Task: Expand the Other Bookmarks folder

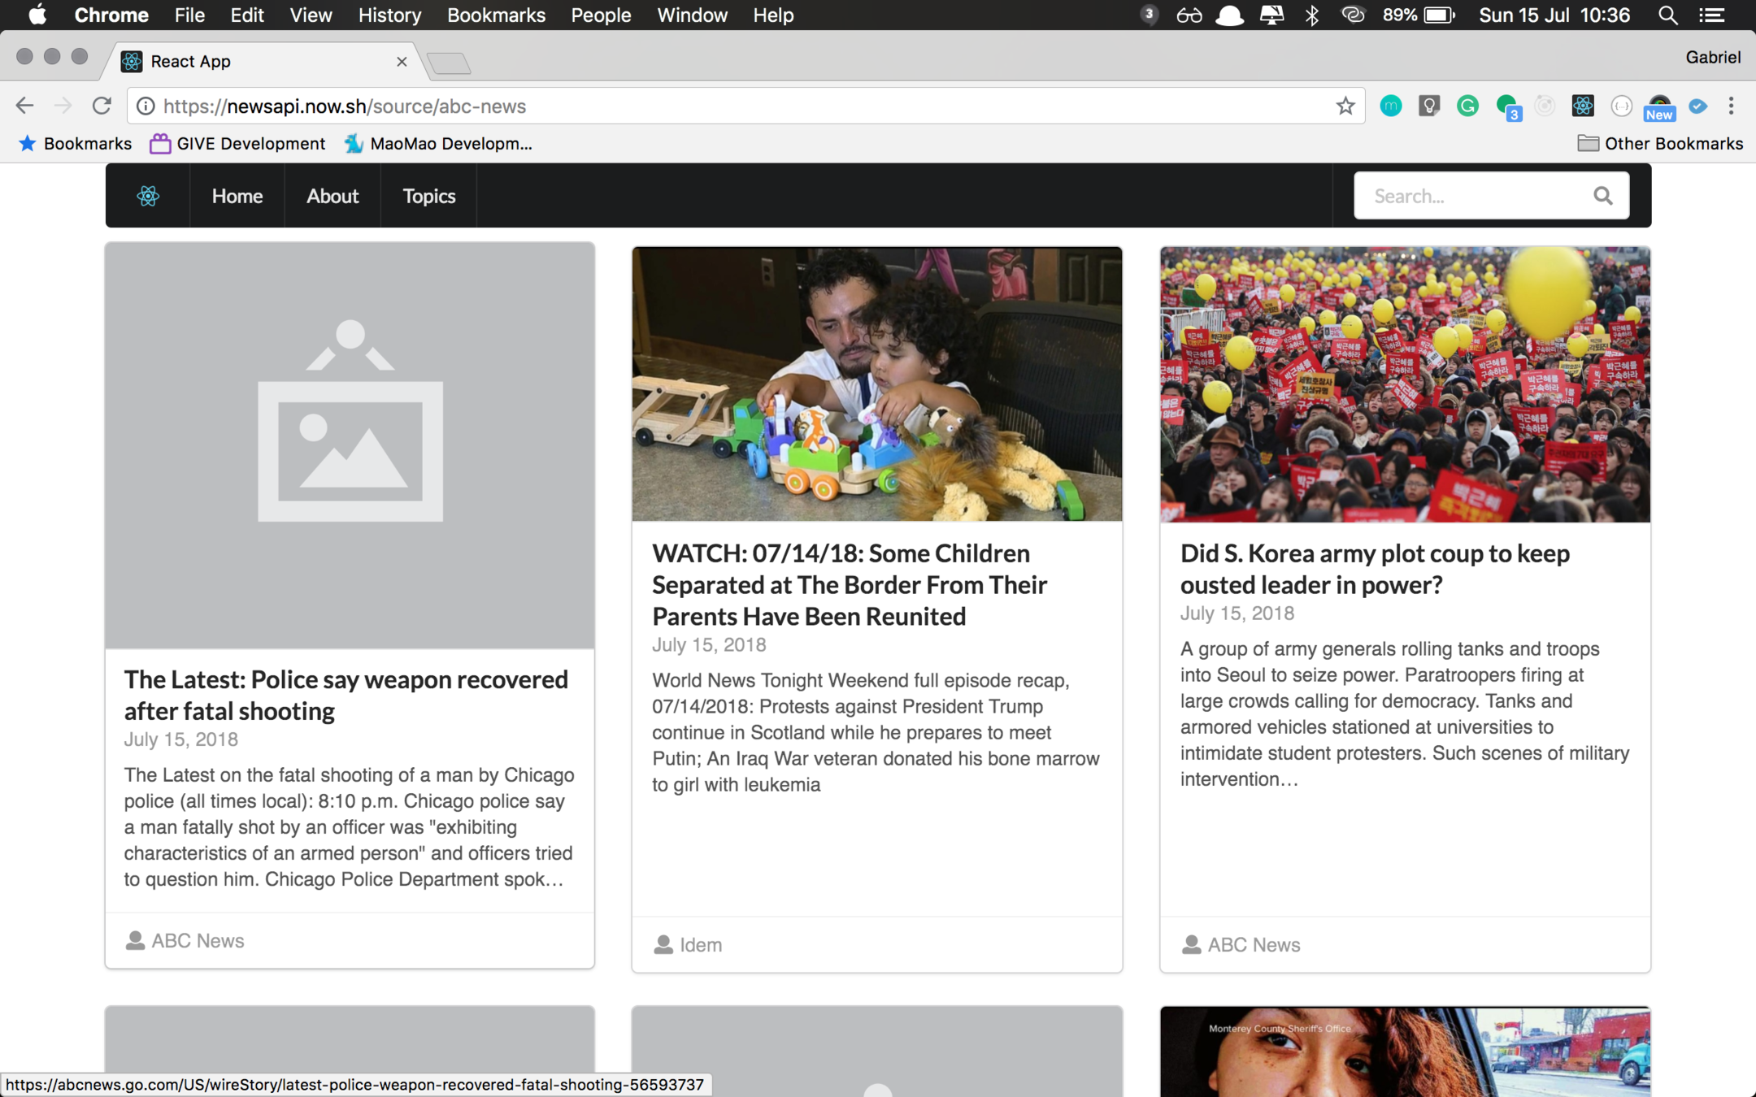Action: [1660, 144]
